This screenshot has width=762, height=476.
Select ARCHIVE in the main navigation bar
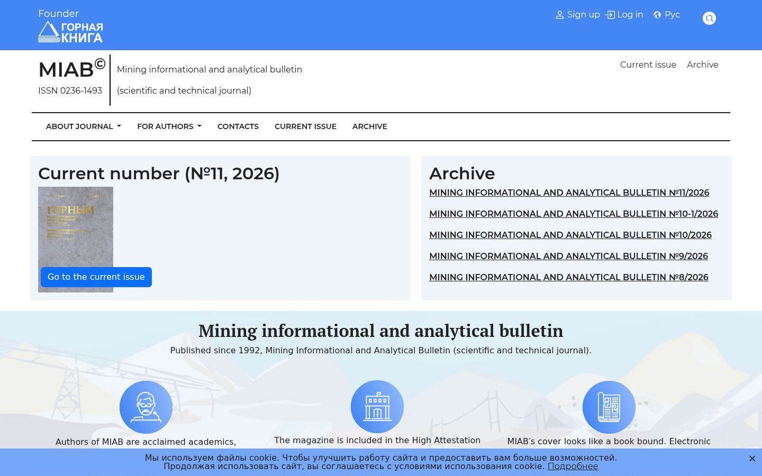click(x=370, y=126)
